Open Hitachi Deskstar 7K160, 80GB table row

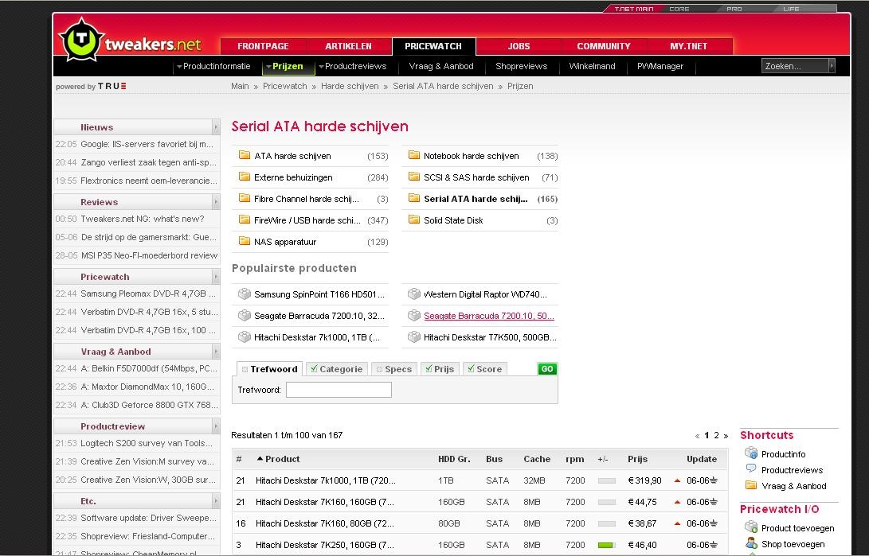click(x=480, y=523)
